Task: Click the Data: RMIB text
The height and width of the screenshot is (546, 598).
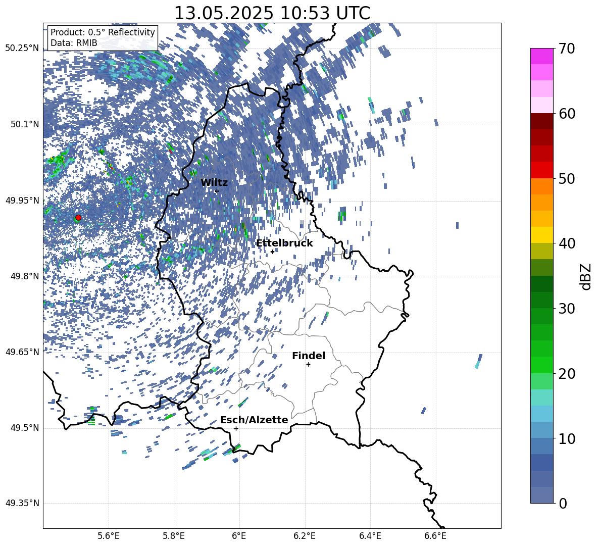Action: 74,43
